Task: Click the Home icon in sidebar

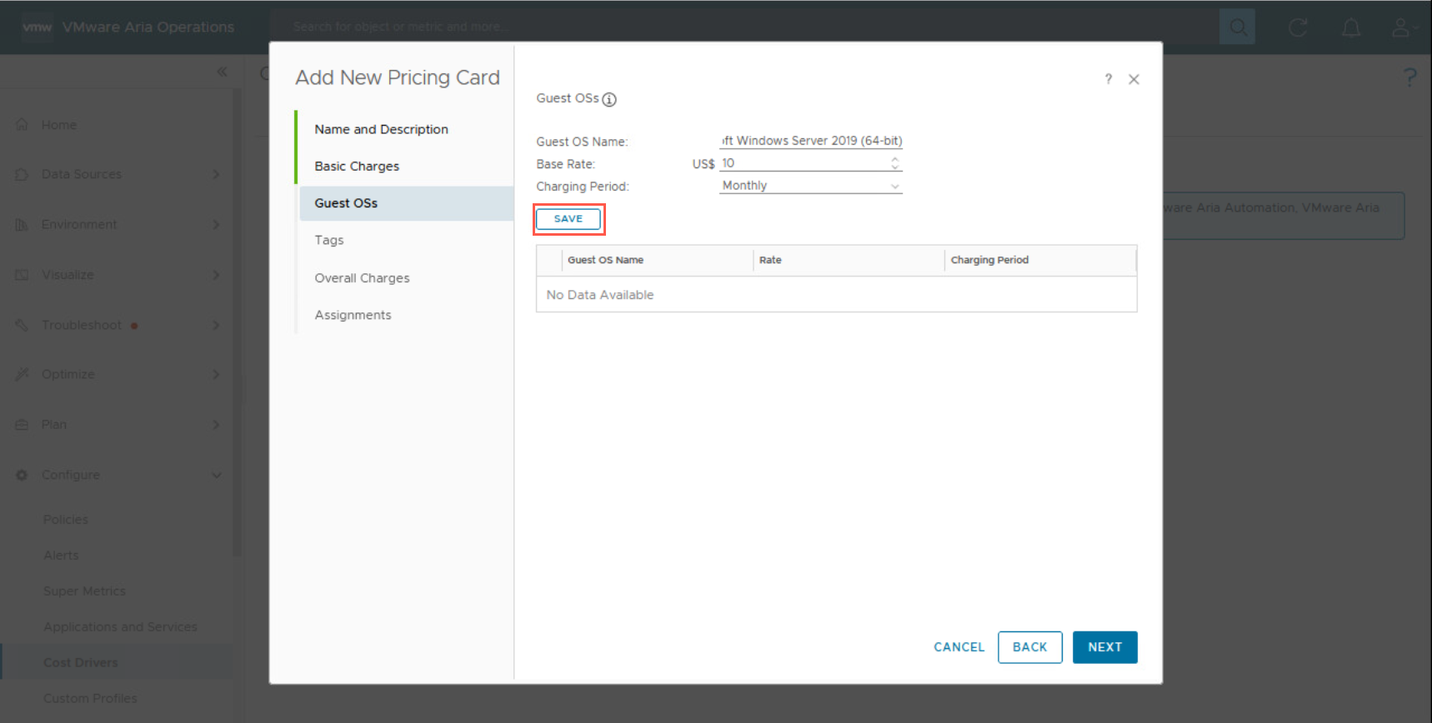Action: click(x=23, y=125)
